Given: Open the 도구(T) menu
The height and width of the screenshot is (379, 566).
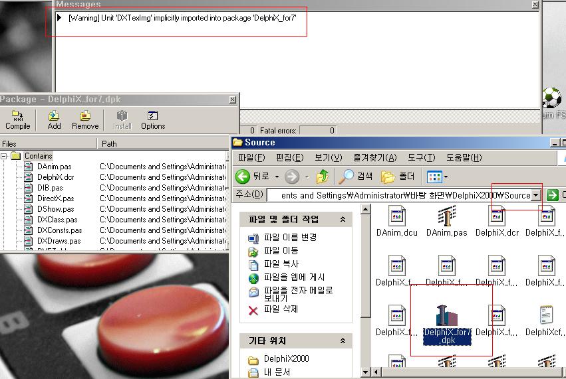Looking at the screenshot, I should tap(420, 158).
